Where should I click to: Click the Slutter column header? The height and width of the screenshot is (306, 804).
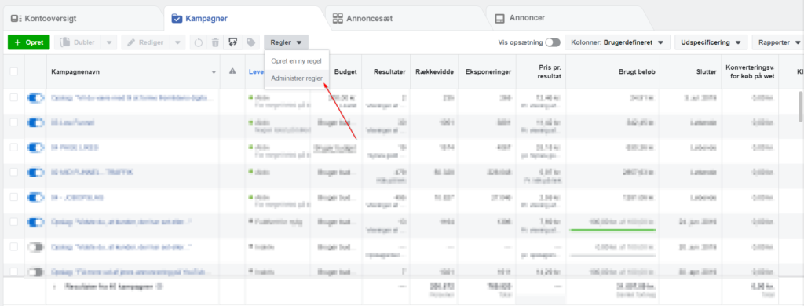(x=706, y=72)
